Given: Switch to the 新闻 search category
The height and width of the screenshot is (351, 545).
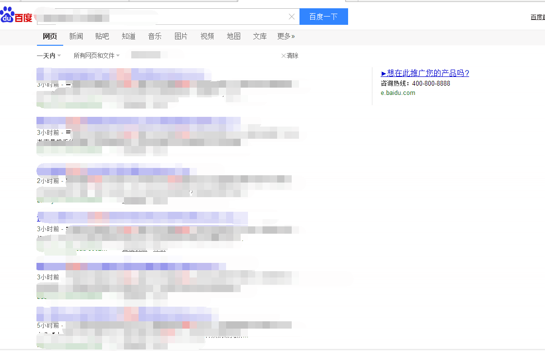Looking at the screenshot, I should (76, 36).
